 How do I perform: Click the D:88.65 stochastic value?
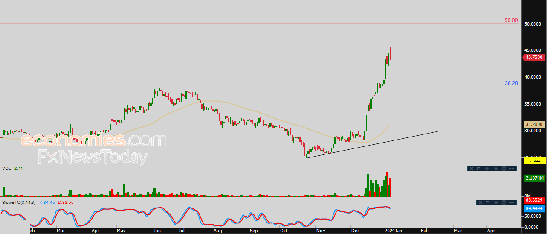66,202
